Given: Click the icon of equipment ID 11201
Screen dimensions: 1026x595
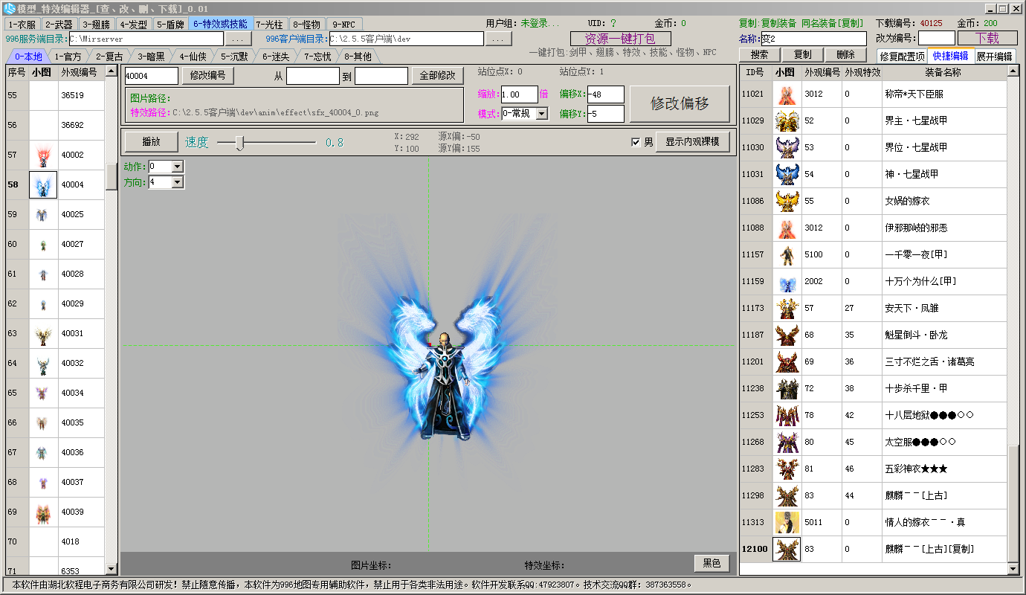Looking at the screenshot, I should [787, 361].
